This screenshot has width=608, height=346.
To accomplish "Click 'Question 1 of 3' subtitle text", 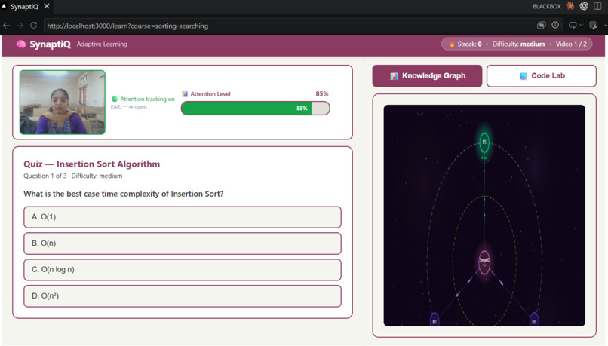I will click(x=45, y=176).
